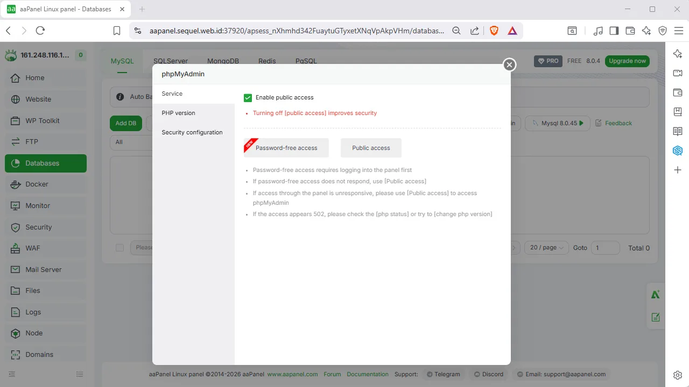689x387 pixels.
Task: Open the All filter dropdown
Action: pyautogui.click(x=131, y=142)
